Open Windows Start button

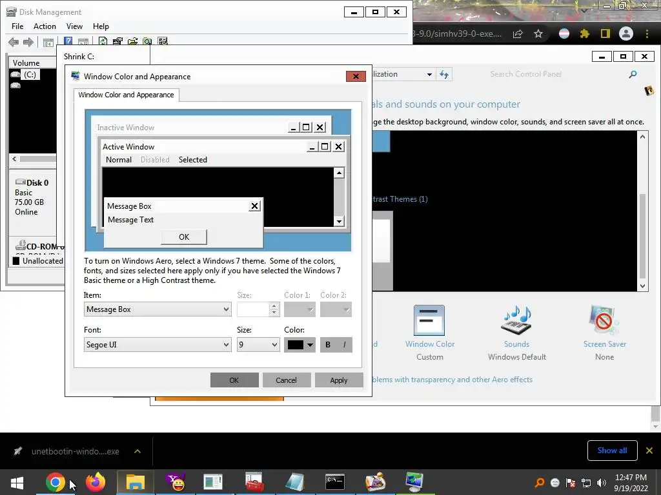coord(17,482)
